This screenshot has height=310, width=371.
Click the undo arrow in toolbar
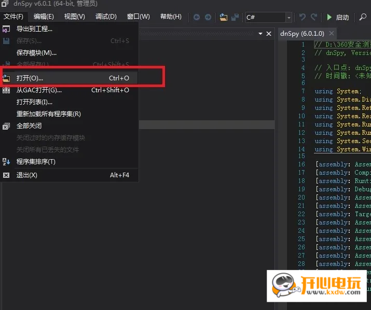pyautogui.click(x=303, y=17)
